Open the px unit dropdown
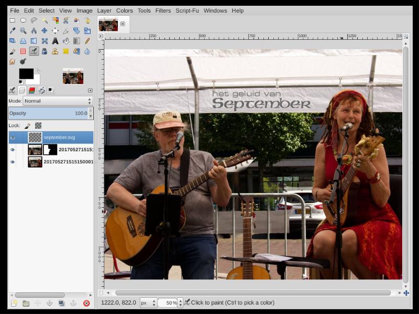This screenshot has width=419, height=314. pyautogui.click(x=148, y=303)
